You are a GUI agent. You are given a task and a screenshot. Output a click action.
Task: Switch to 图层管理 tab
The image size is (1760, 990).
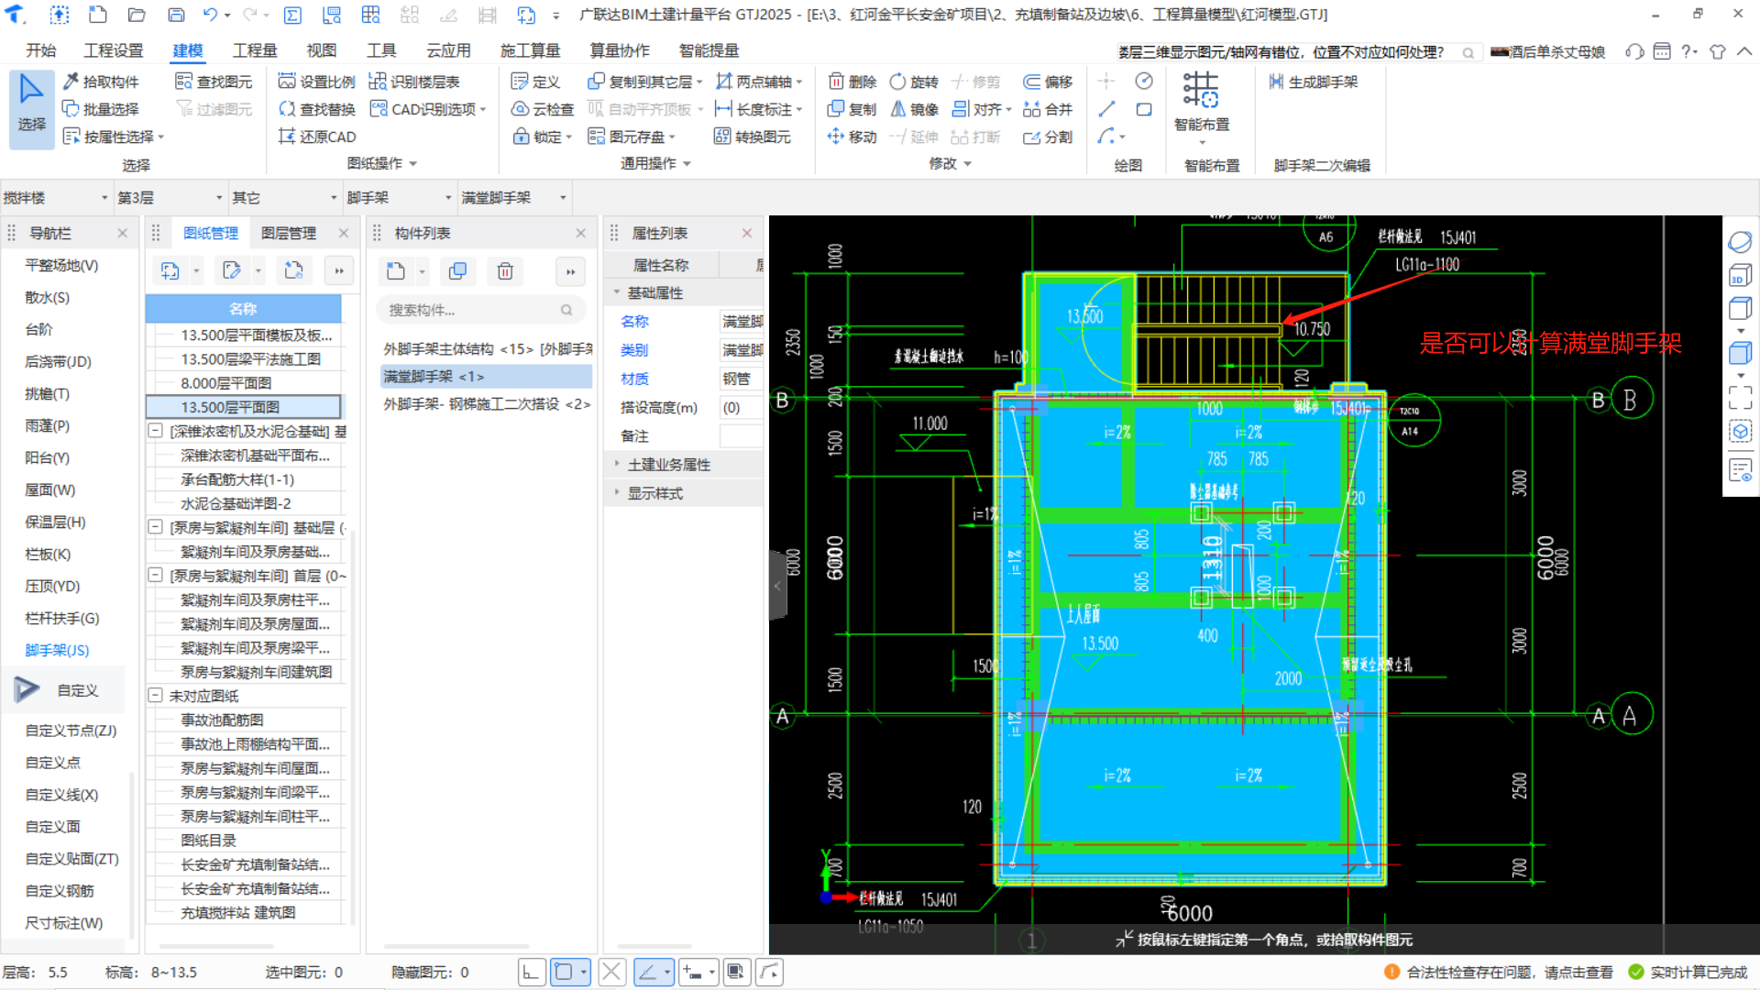[x=289, y=233]
